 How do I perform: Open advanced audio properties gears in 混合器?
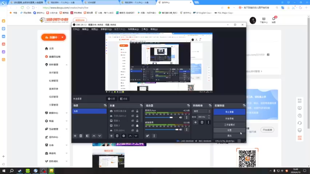coord(148,136)
